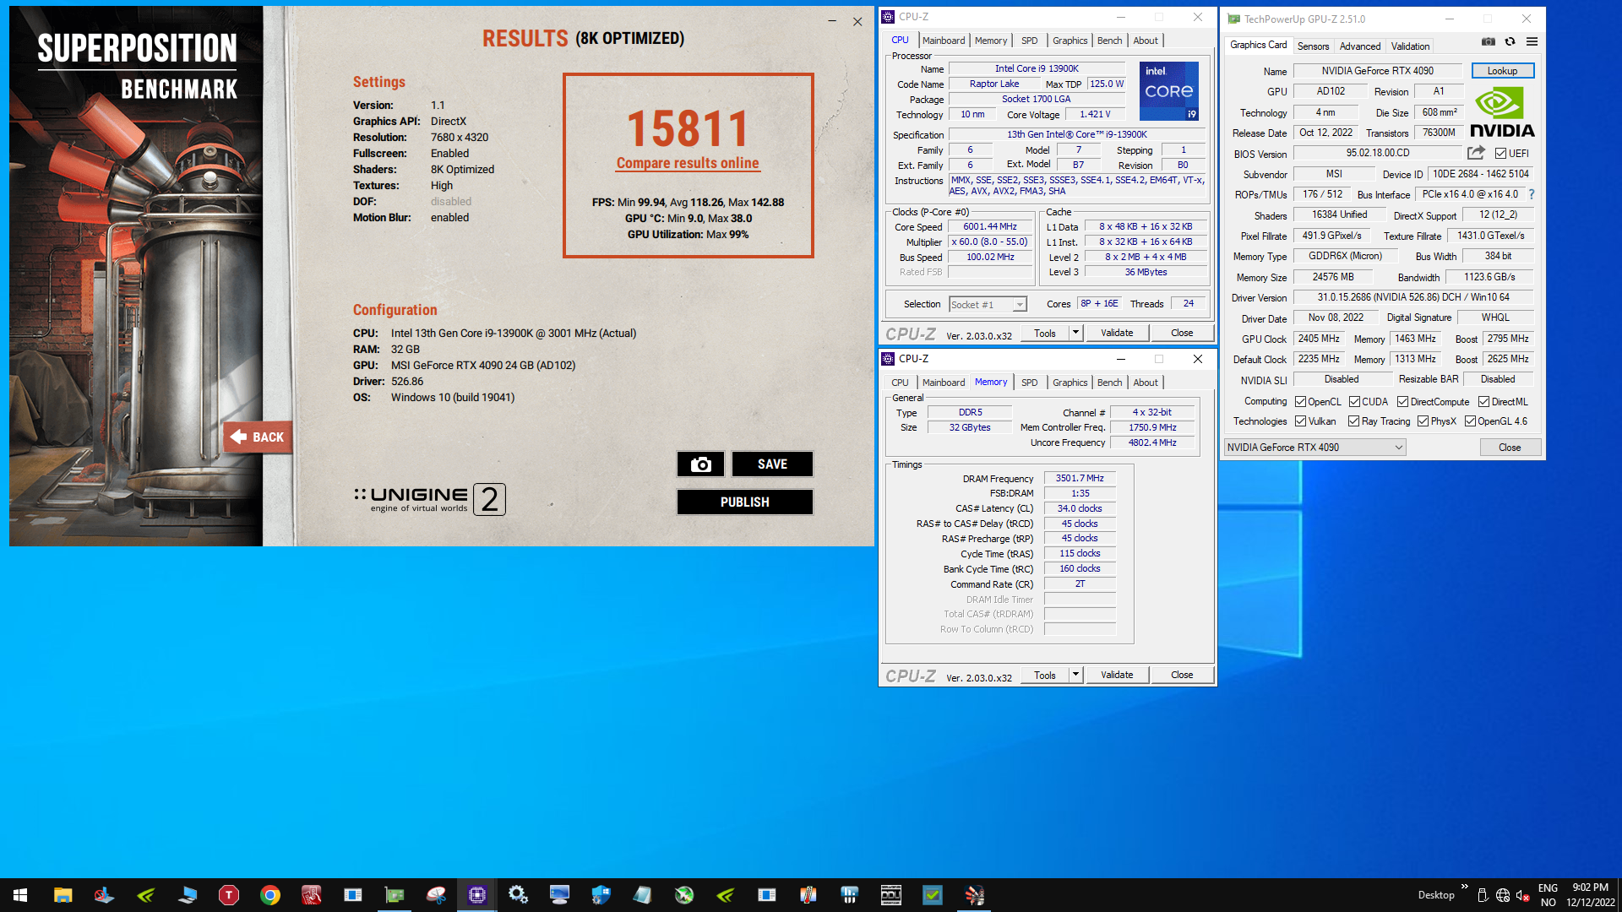Open the Mainboard tab in the CPU-Z processor window

pos(944,41)
